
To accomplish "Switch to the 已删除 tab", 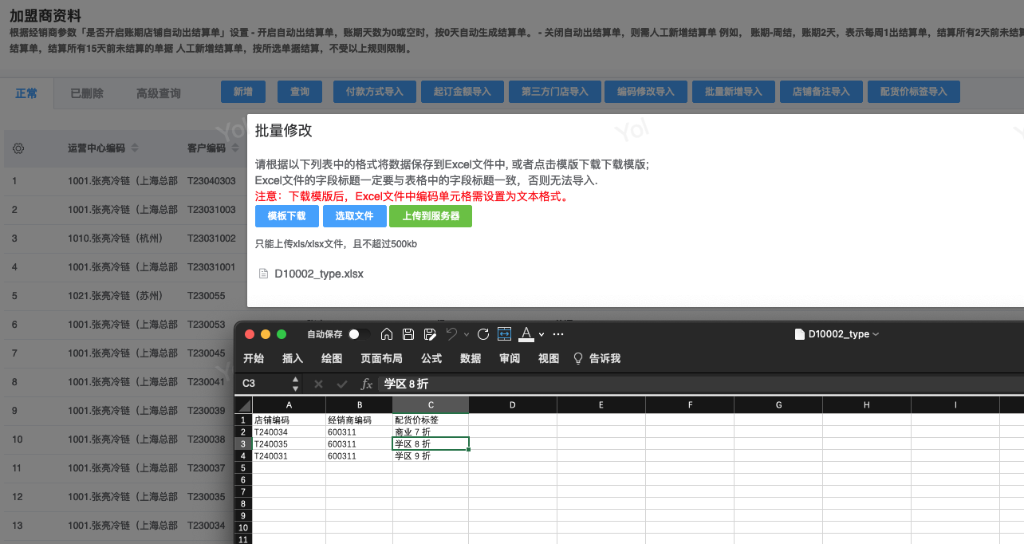I will [x=87, y=93].
